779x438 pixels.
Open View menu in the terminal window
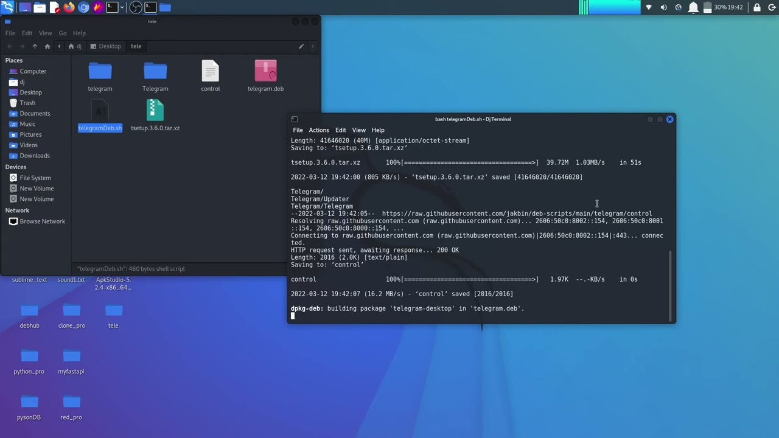(x=359, y=130)
